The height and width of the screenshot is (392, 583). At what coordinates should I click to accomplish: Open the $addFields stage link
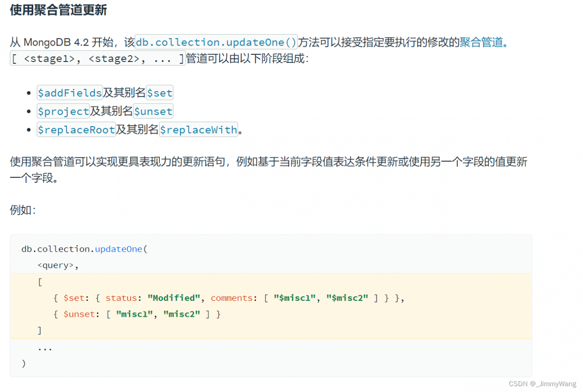tap(70, 93)
